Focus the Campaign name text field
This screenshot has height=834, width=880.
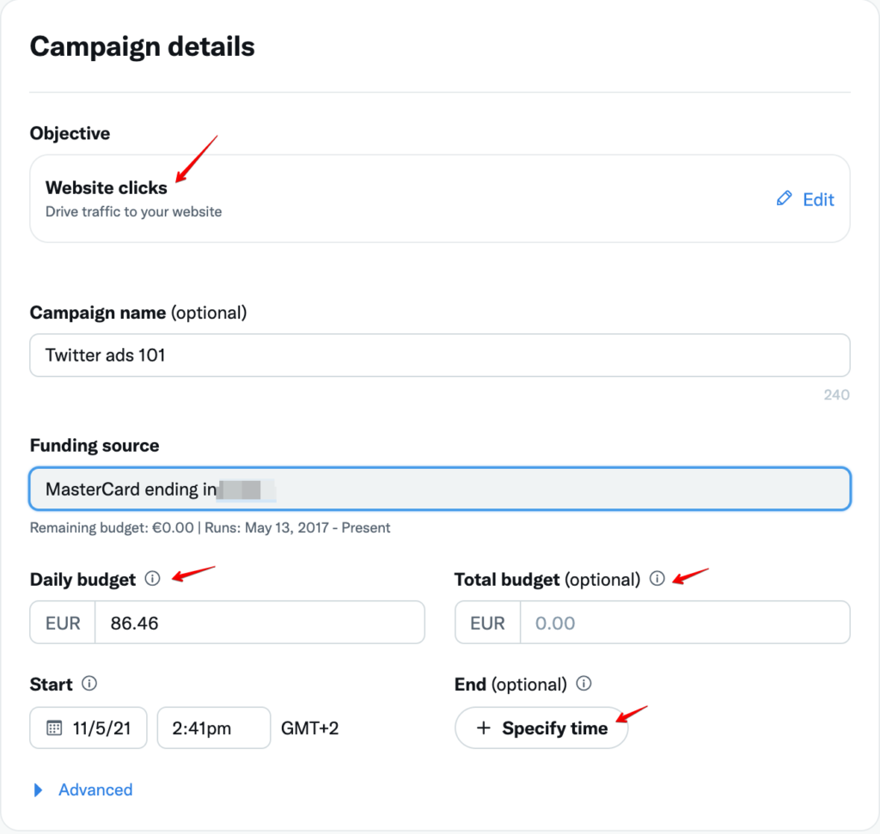(x=440, y=355)
